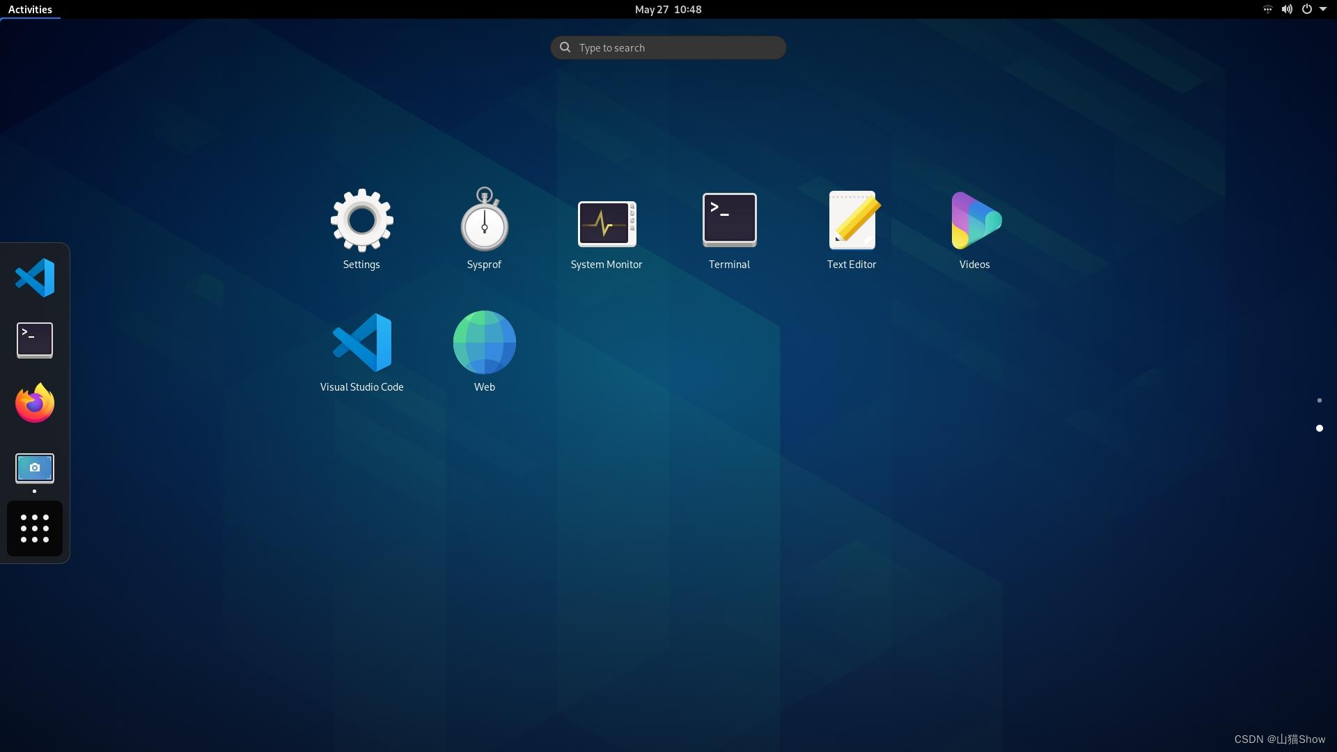
Task: Open Visual Studio Code from grid
Action: [361, 343]
